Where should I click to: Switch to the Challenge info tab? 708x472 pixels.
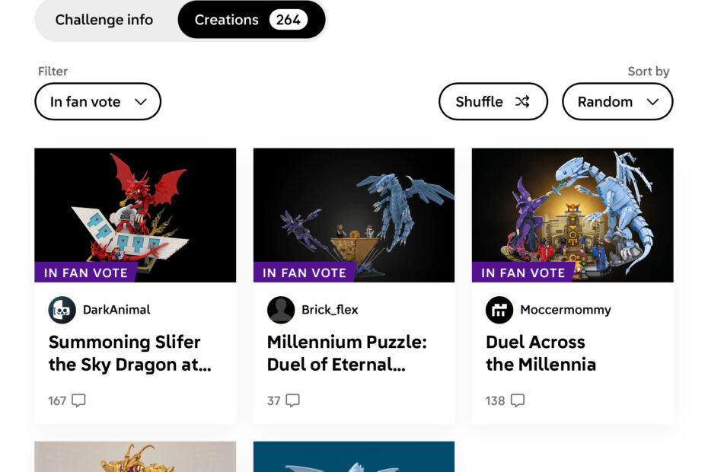[104, 20]
